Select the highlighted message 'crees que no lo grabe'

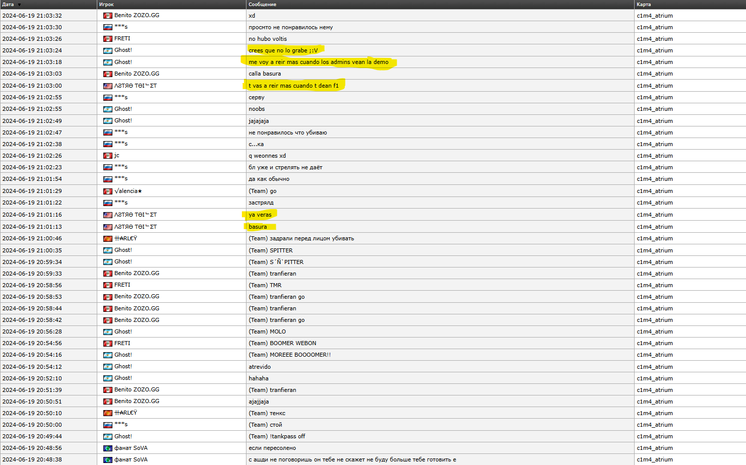point(283,50)
